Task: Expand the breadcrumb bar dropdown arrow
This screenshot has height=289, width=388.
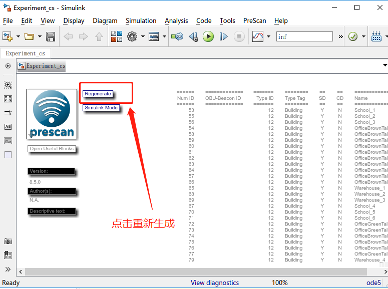Action: click(385, 65)
